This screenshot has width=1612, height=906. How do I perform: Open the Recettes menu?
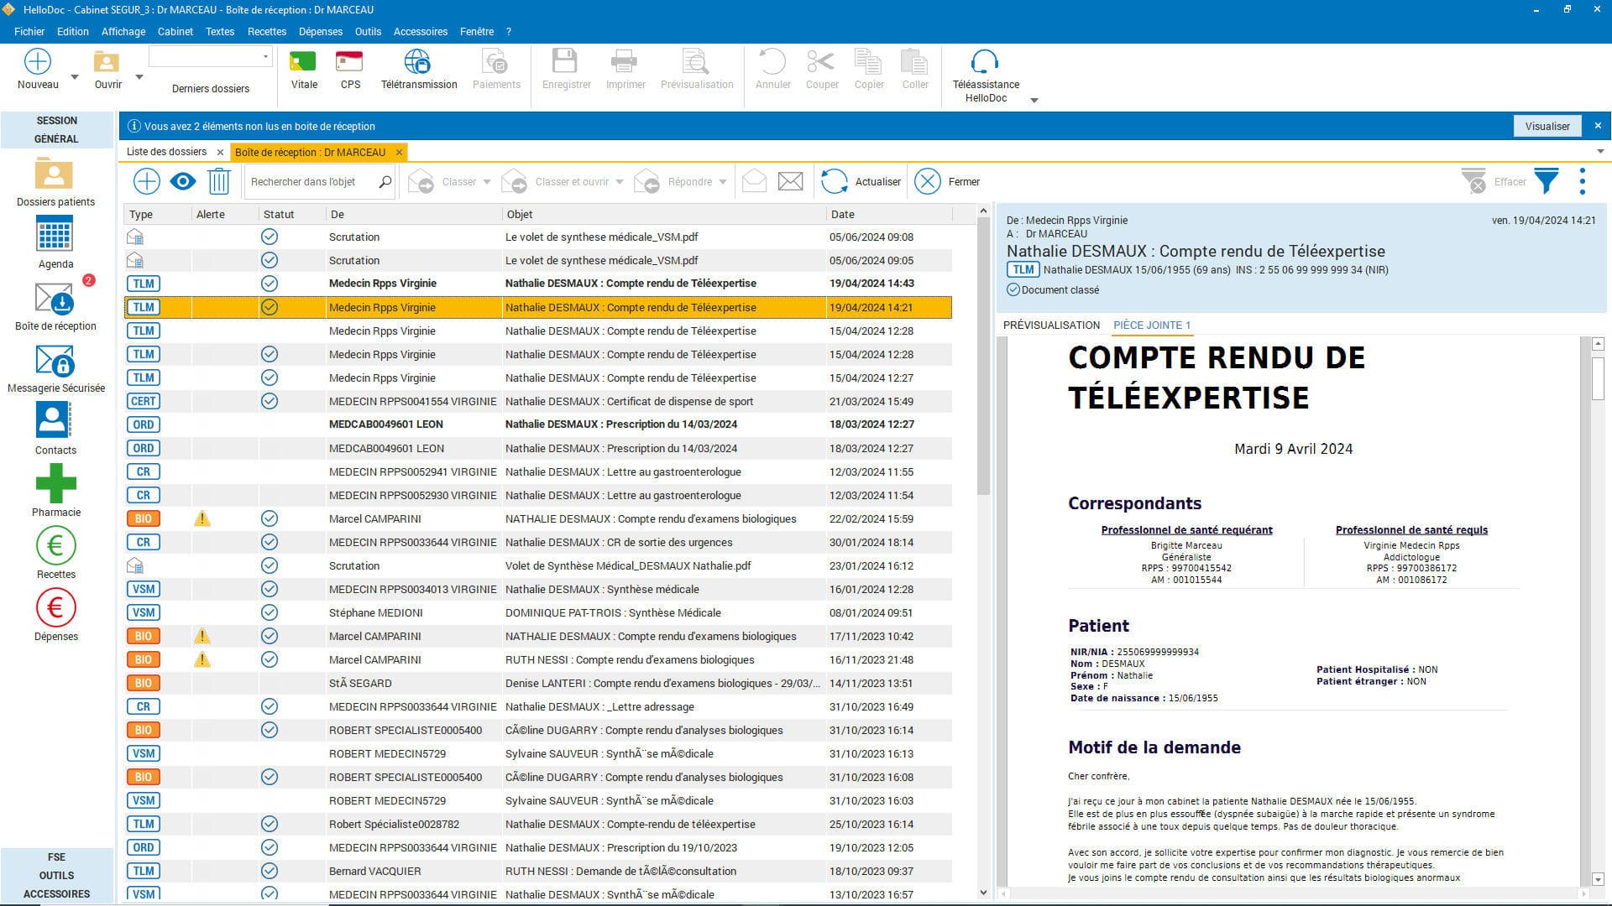(x=267, y=31)
